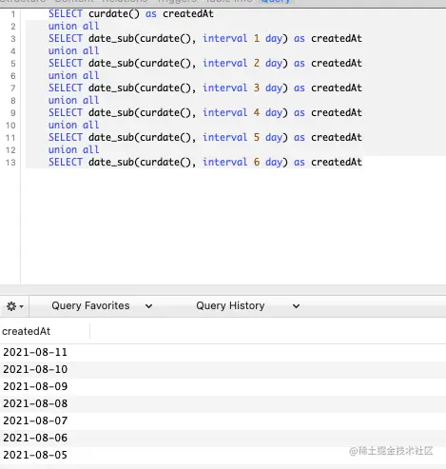Select the 2021-08-05 result row
Screen dimensions: 446x469
[223, 455]
